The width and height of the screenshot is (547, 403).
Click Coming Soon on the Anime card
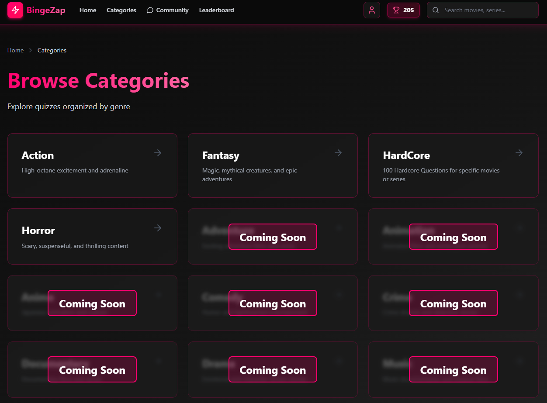pyautogui.click(x=92, y=303)
